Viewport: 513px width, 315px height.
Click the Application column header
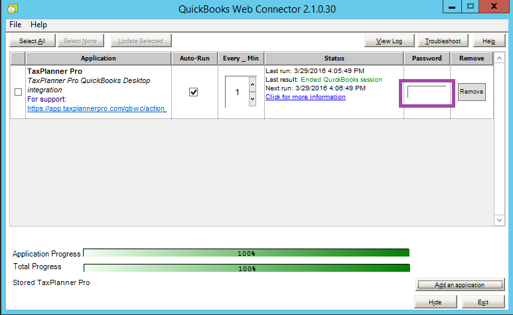[x=98, y=58]
